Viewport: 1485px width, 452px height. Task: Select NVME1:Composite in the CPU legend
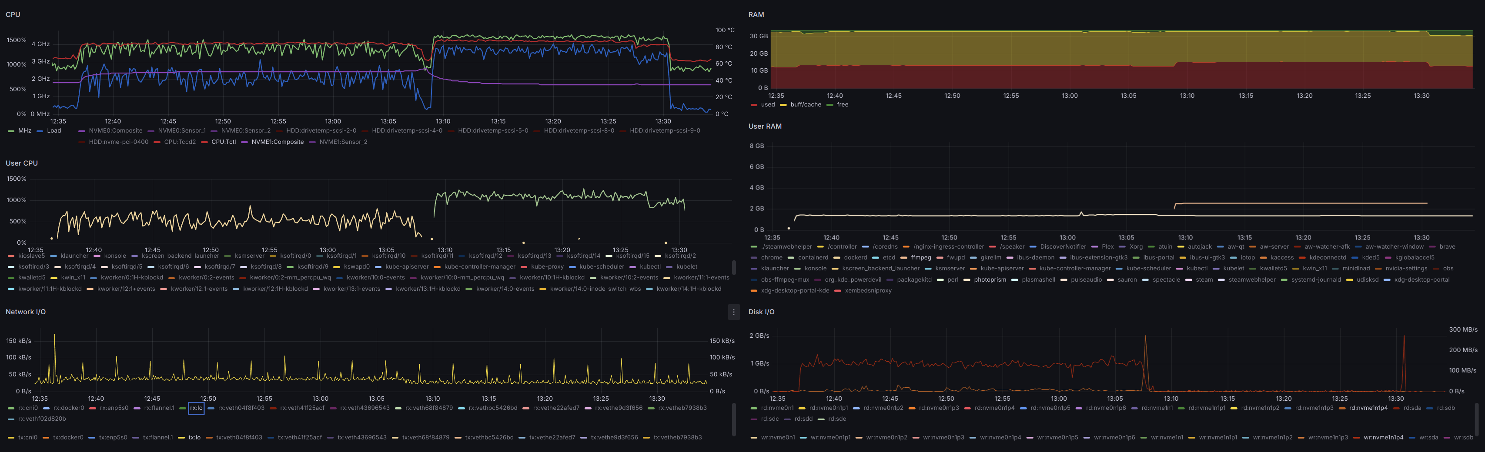pos(277,142)
